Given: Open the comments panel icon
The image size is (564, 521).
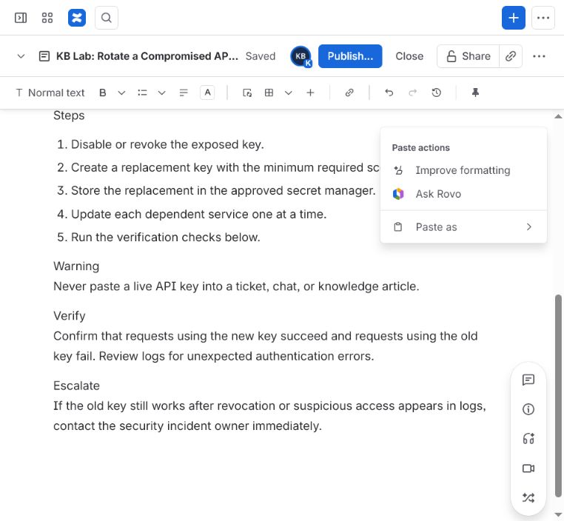Looking at the screenshot, I should pos(528,380).
